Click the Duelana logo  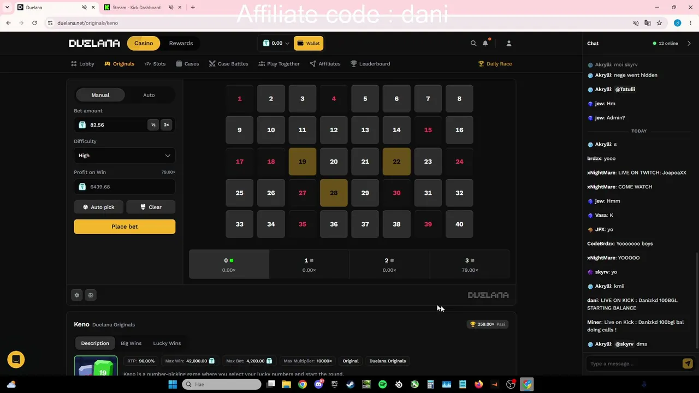point(94,43)
